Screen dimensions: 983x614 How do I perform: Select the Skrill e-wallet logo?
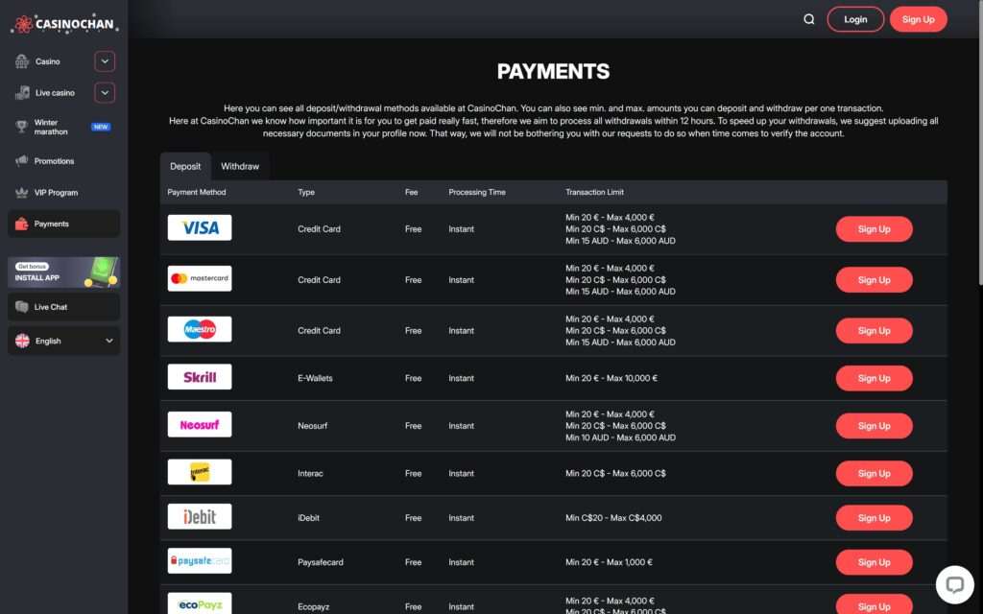199,376
